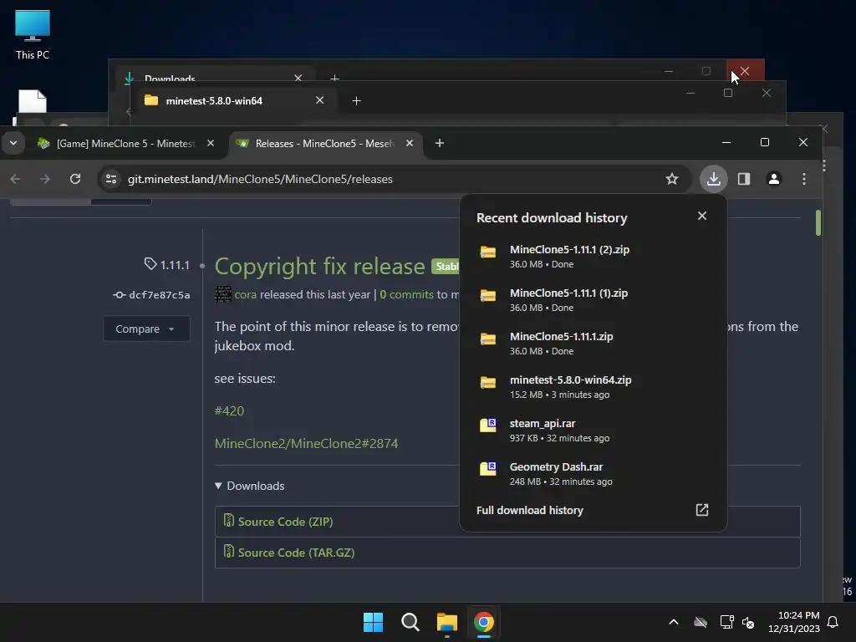Show hidden system tray icons
This screenshot has width=856, height=642.
pyautogui.click(x=674, y=622)
